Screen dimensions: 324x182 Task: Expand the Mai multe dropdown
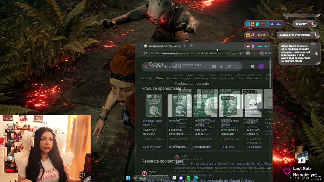point(254,78)
